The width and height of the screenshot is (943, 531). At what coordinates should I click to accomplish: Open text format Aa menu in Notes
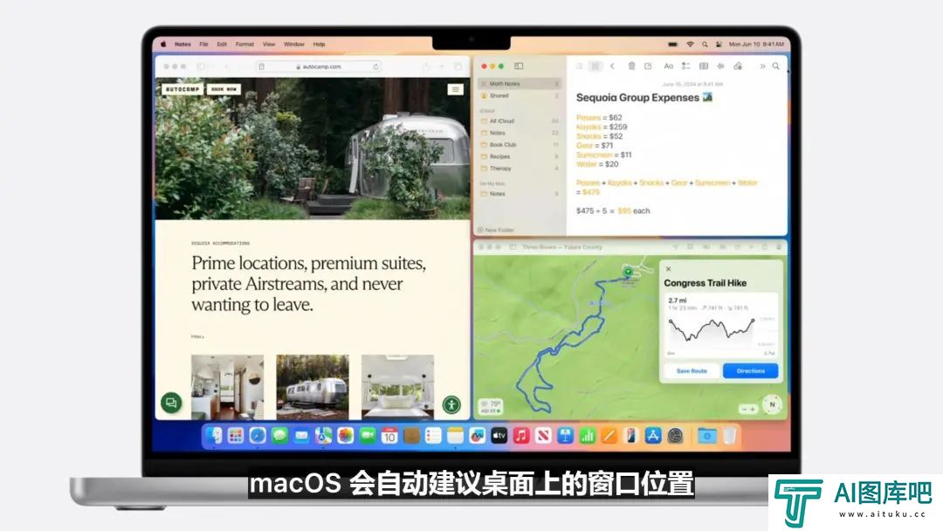pyautogui.click(x=668, y=66)
